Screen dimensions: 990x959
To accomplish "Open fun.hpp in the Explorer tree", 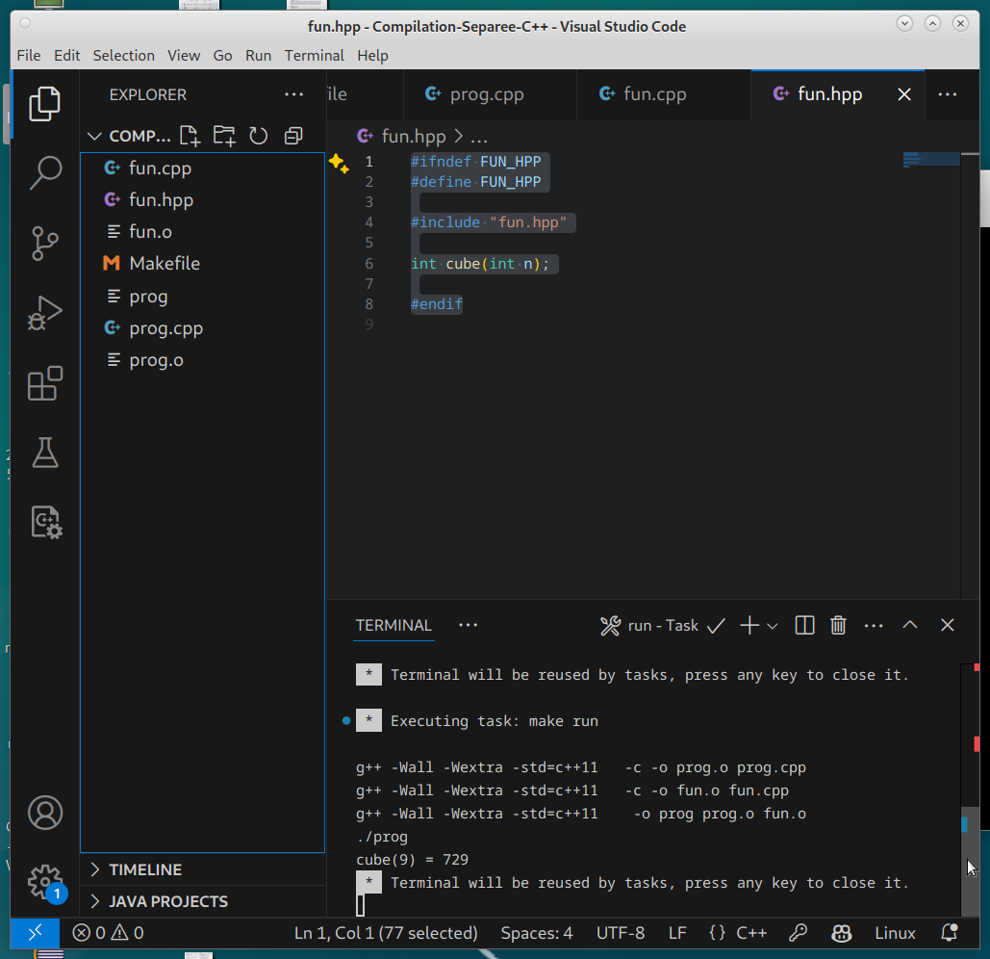I will pyautogui.click(x=203, y=199).
